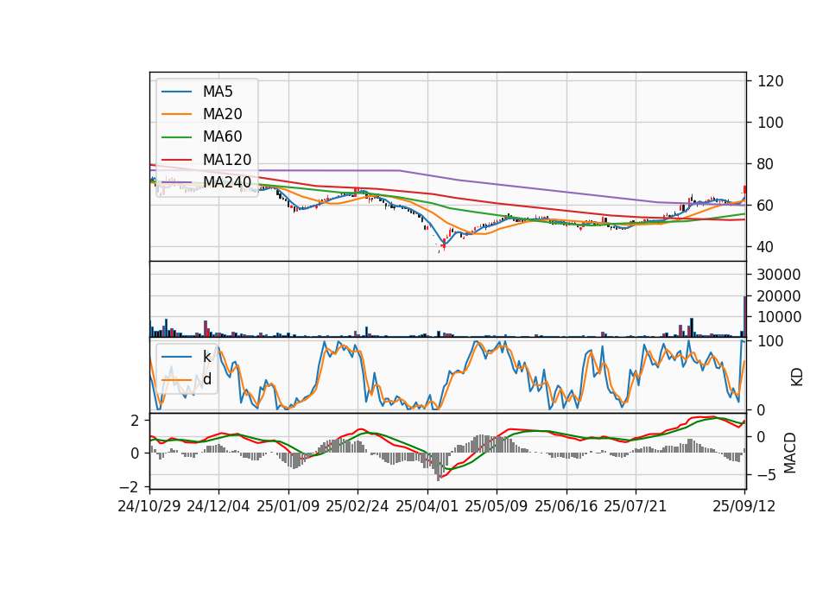Click the 10000 volume axis label
The width and height of the screenshot is (829, 596).
[779, 317]
